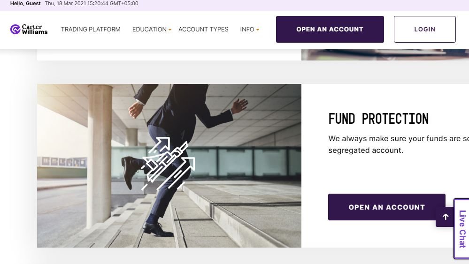This screenshot has width=469, height=264.
Task: Click the partial image above Fund Protection
Action: [385, 55]
